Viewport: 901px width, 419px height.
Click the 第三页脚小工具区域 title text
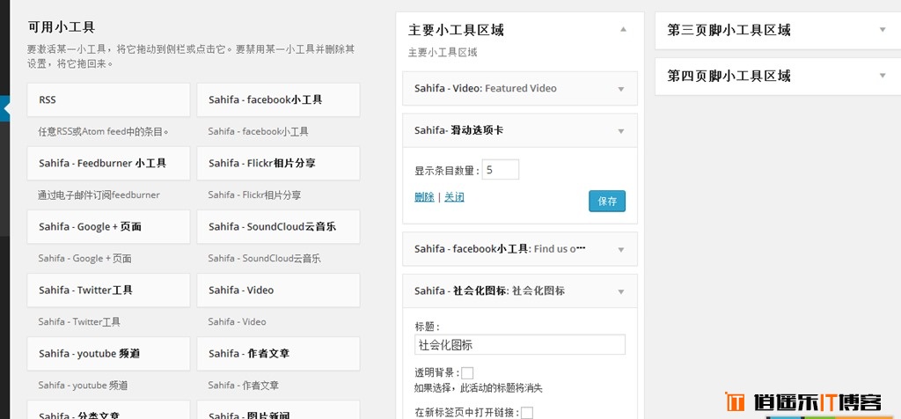pyautogui.click(x=729, y=30)
